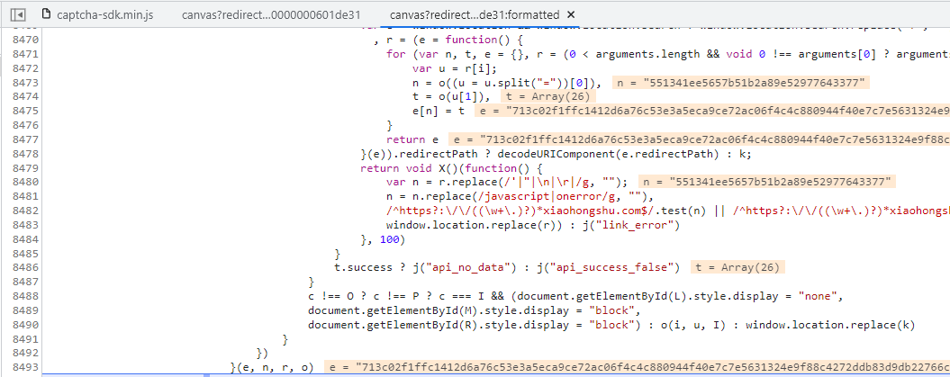Click gutter number 8482
The width and height of the screenshot is (950, 377).
click(x=26, y=211)
